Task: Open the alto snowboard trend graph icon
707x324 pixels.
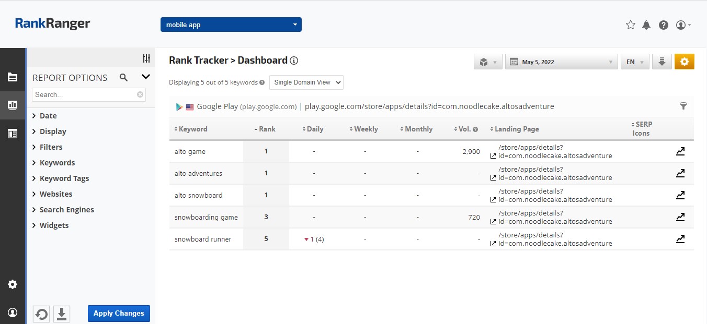Action: coord(680,195)
